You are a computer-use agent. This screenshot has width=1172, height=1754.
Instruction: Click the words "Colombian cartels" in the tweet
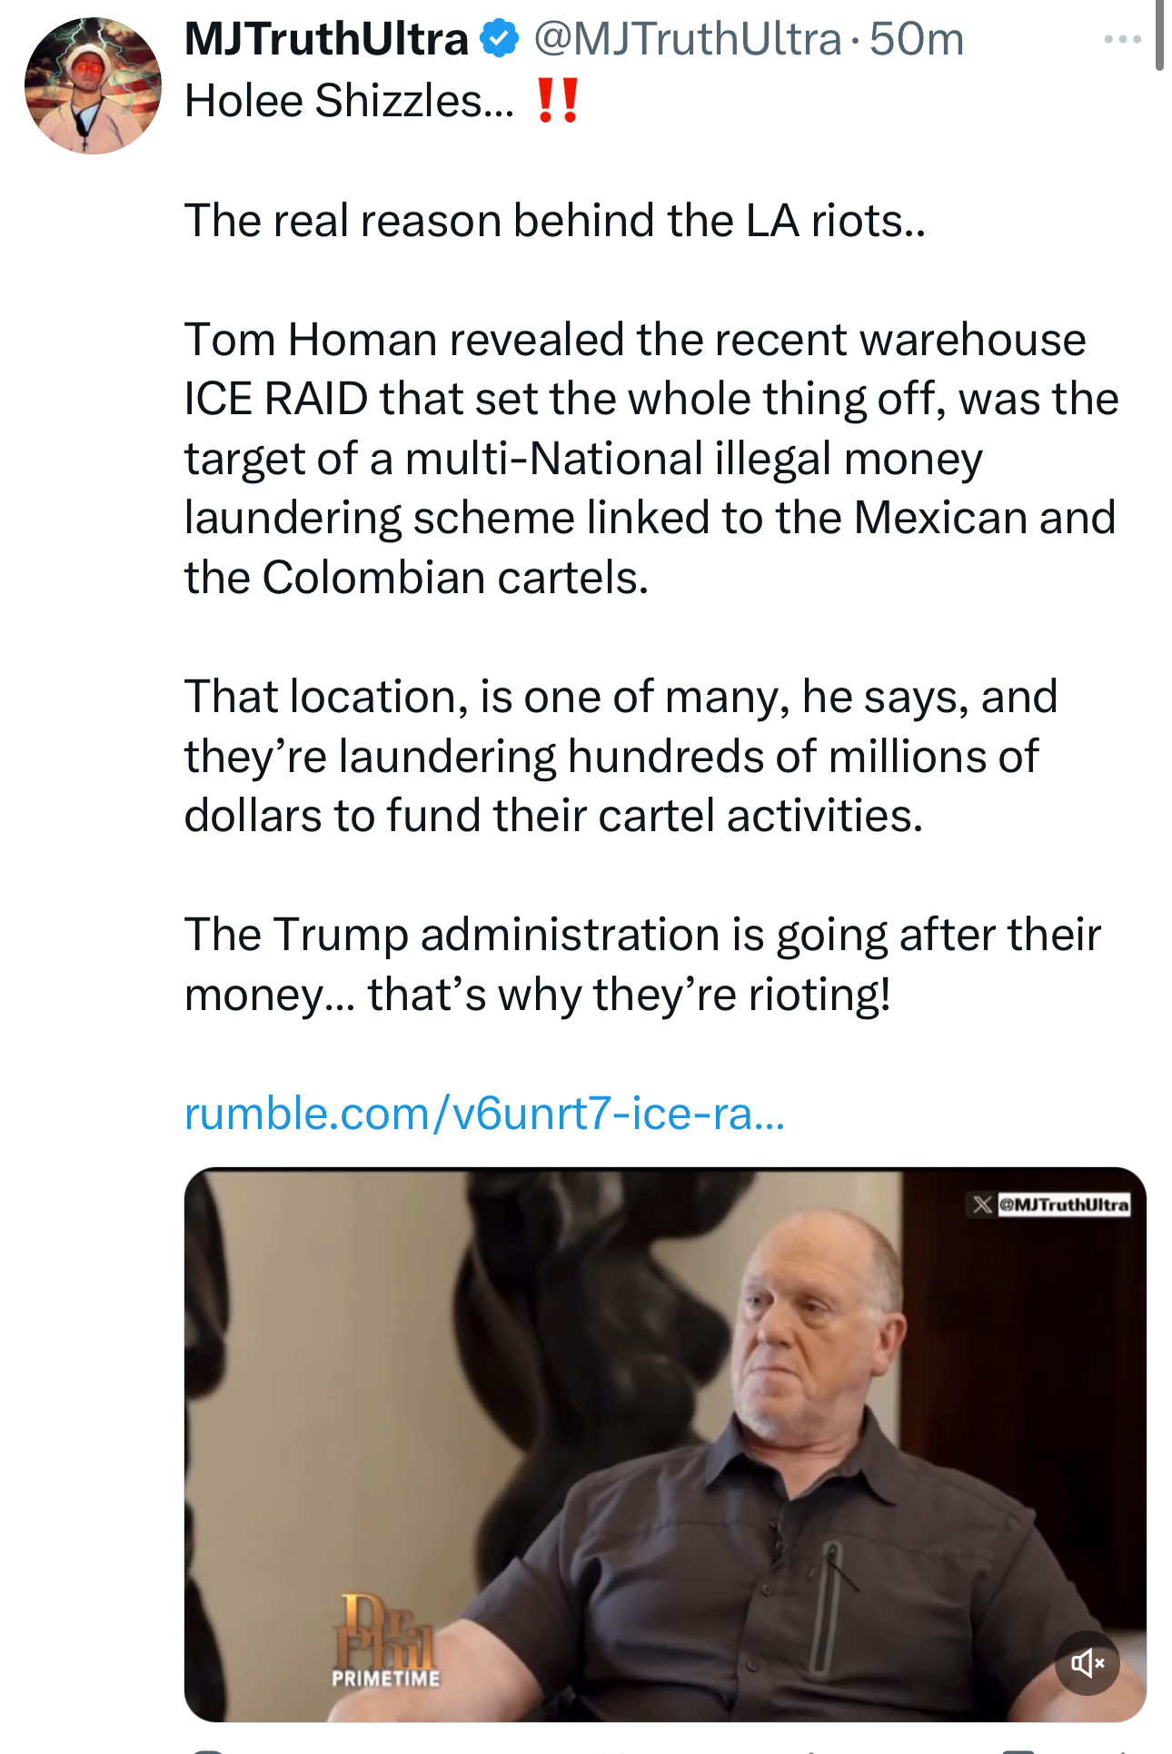tap(454, 578)
